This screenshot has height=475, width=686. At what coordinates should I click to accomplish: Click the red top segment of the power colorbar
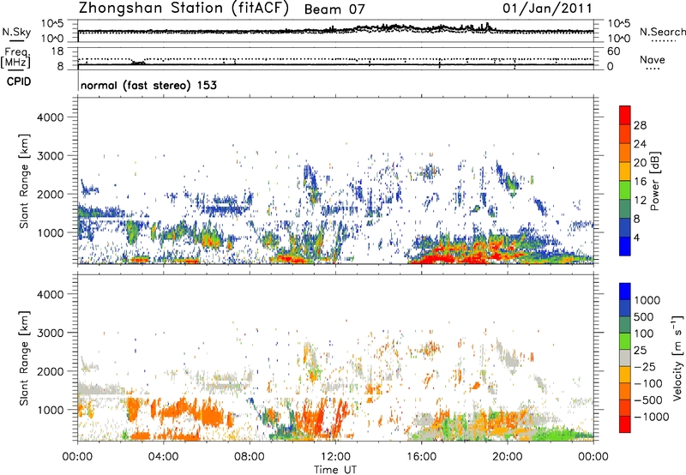coord(625,115)
